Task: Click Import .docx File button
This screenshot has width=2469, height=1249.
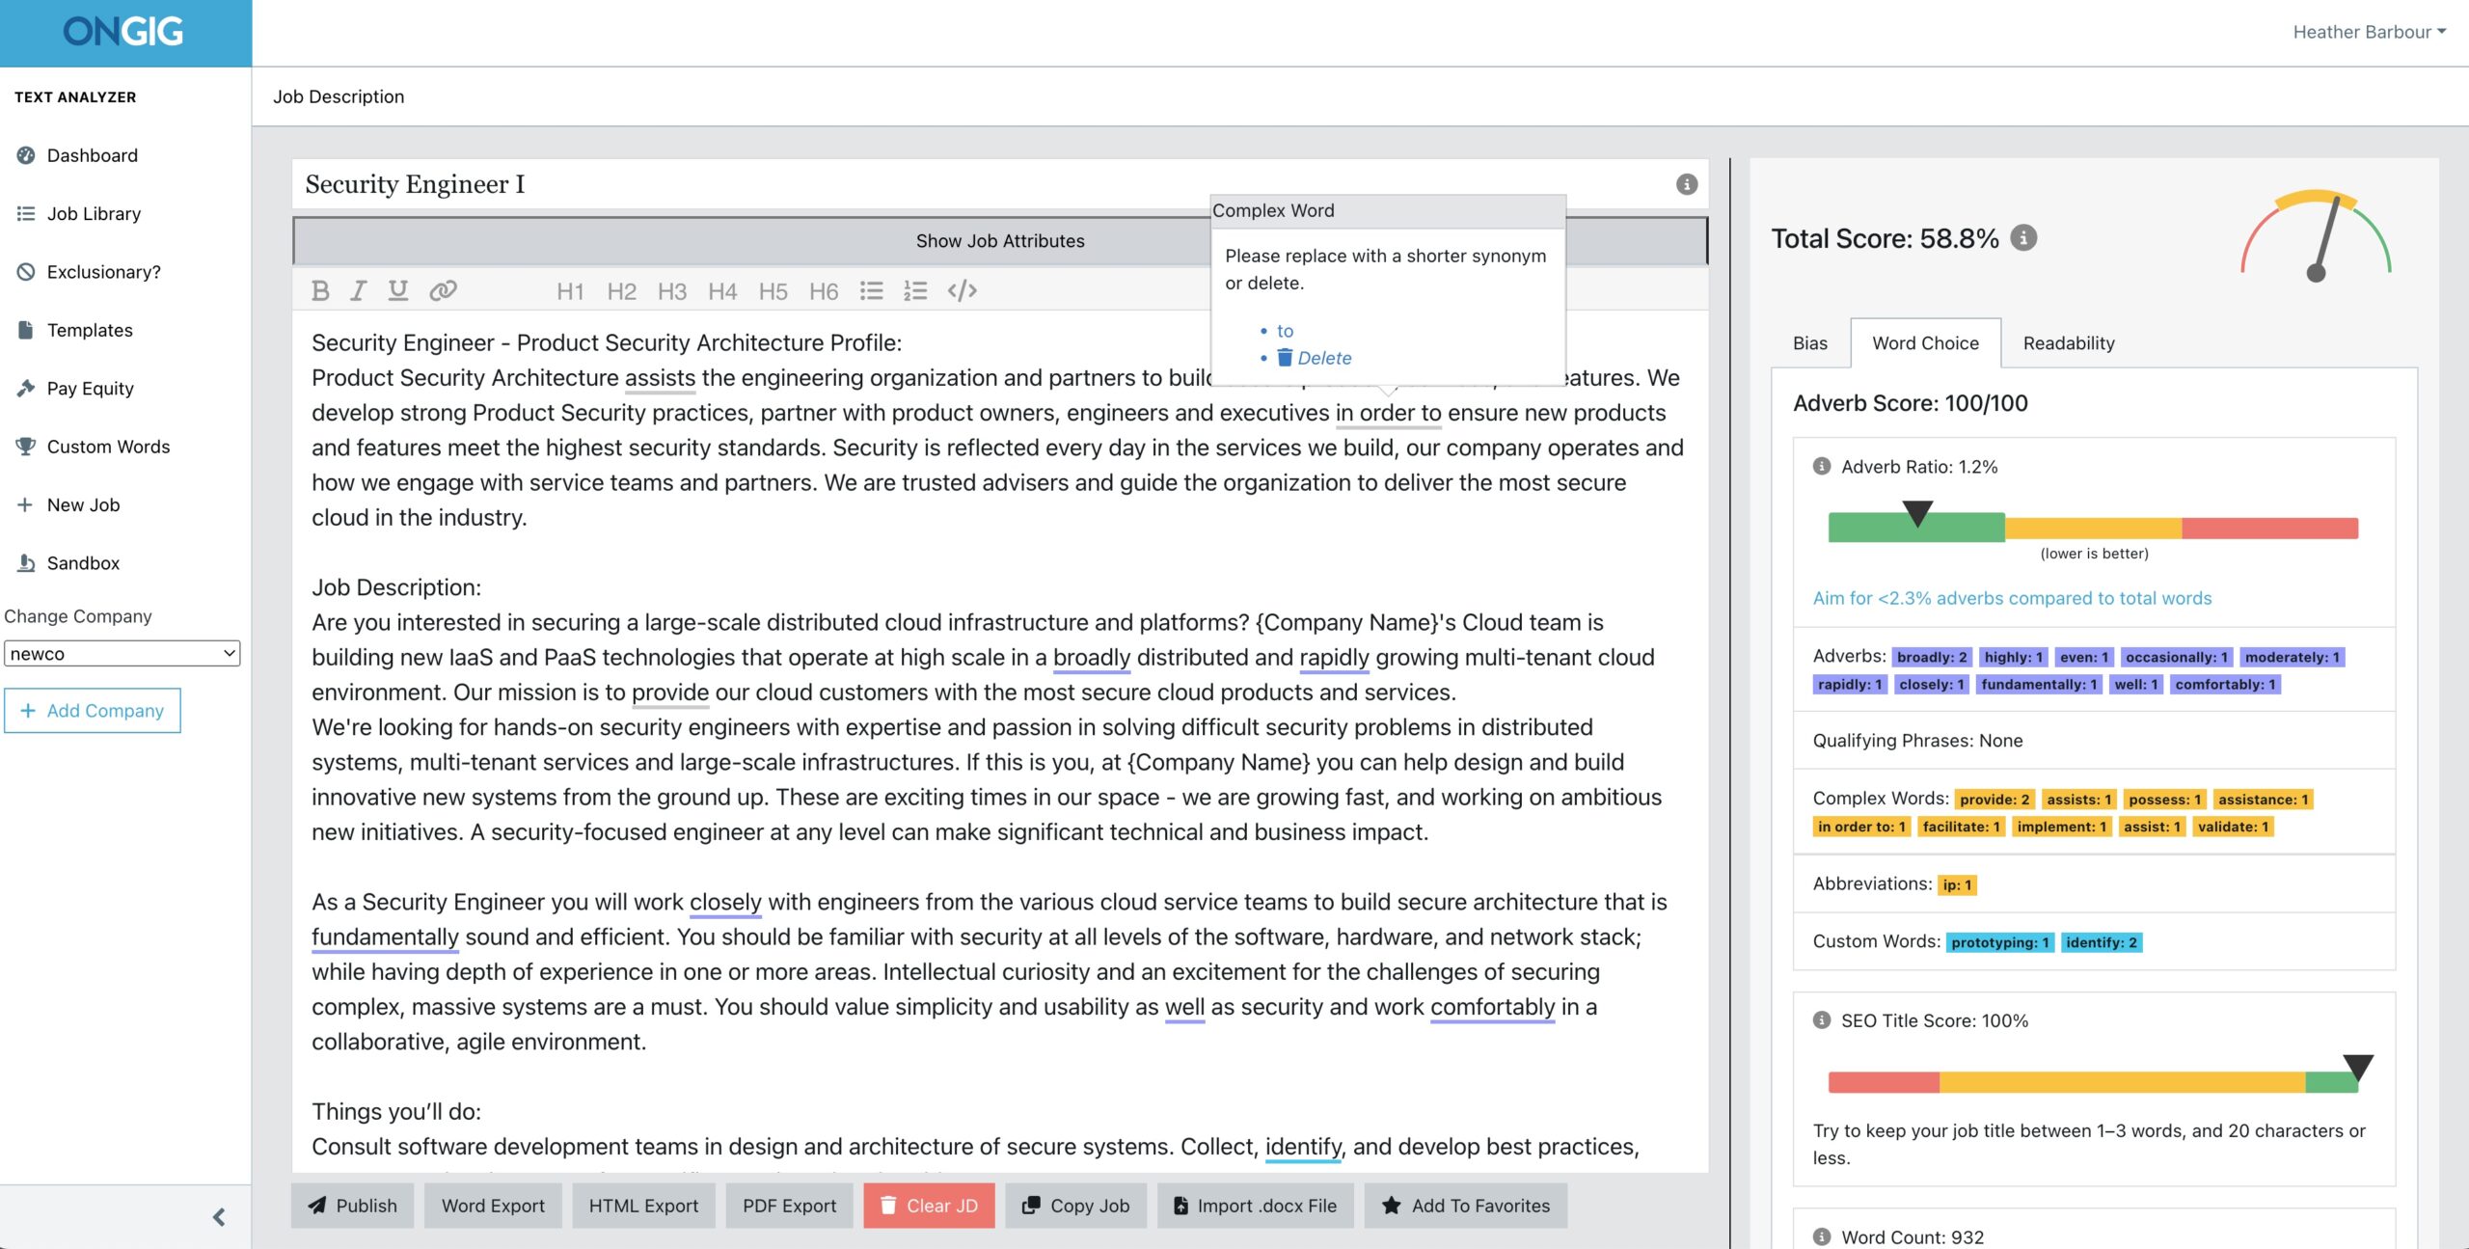Action: (x=1255, y=1206)
